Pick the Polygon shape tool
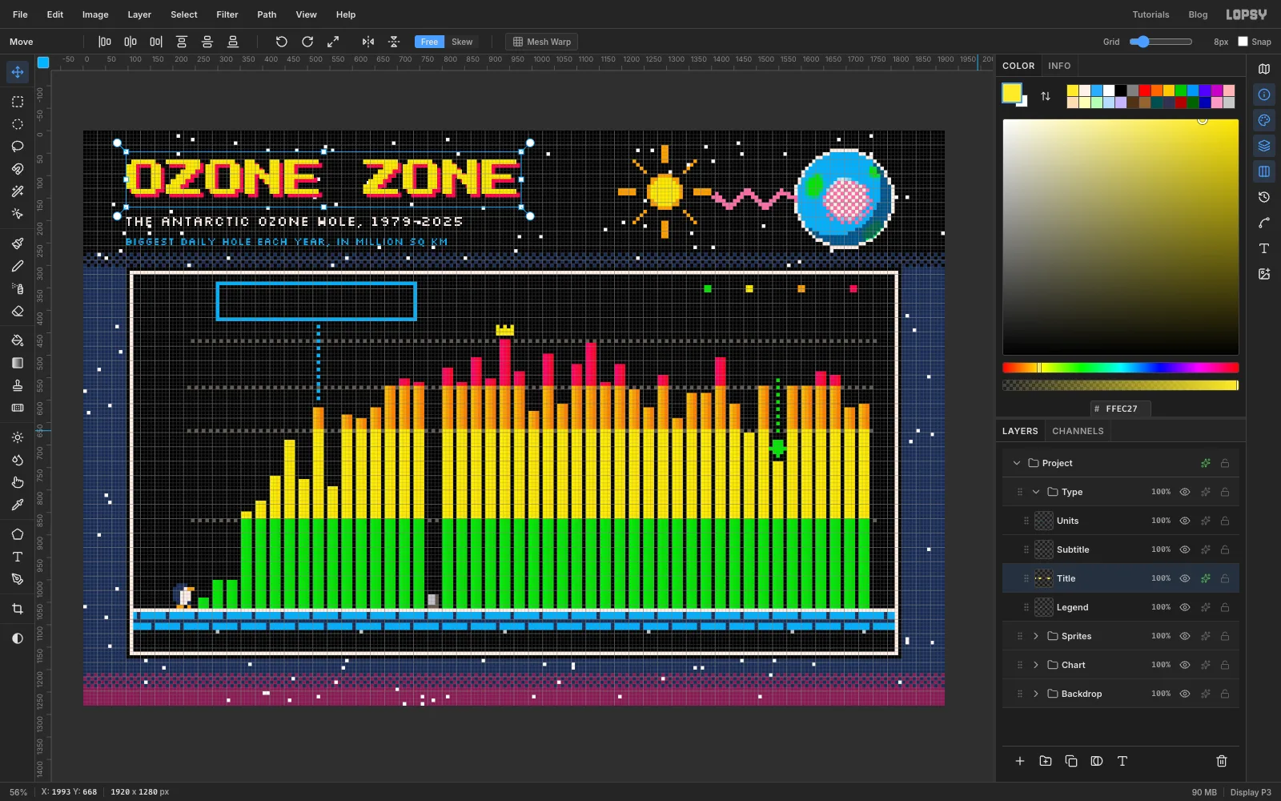Image resolution: width=1281 pixels, height=801 pixels. (x=18, y=534)
